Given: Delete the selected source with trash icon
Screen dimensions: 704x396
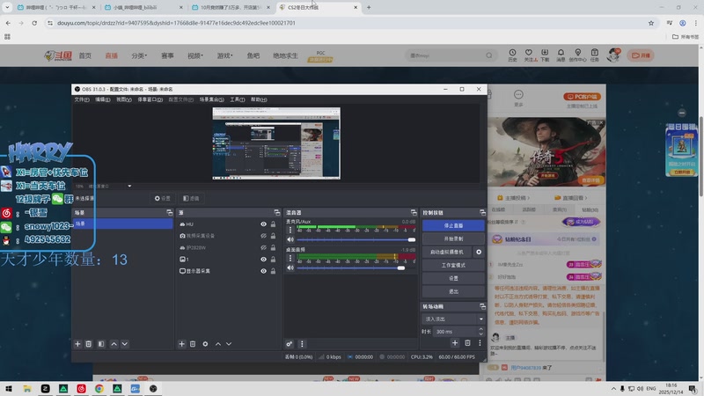Looking at the screenshot, I should pos(193,344).
